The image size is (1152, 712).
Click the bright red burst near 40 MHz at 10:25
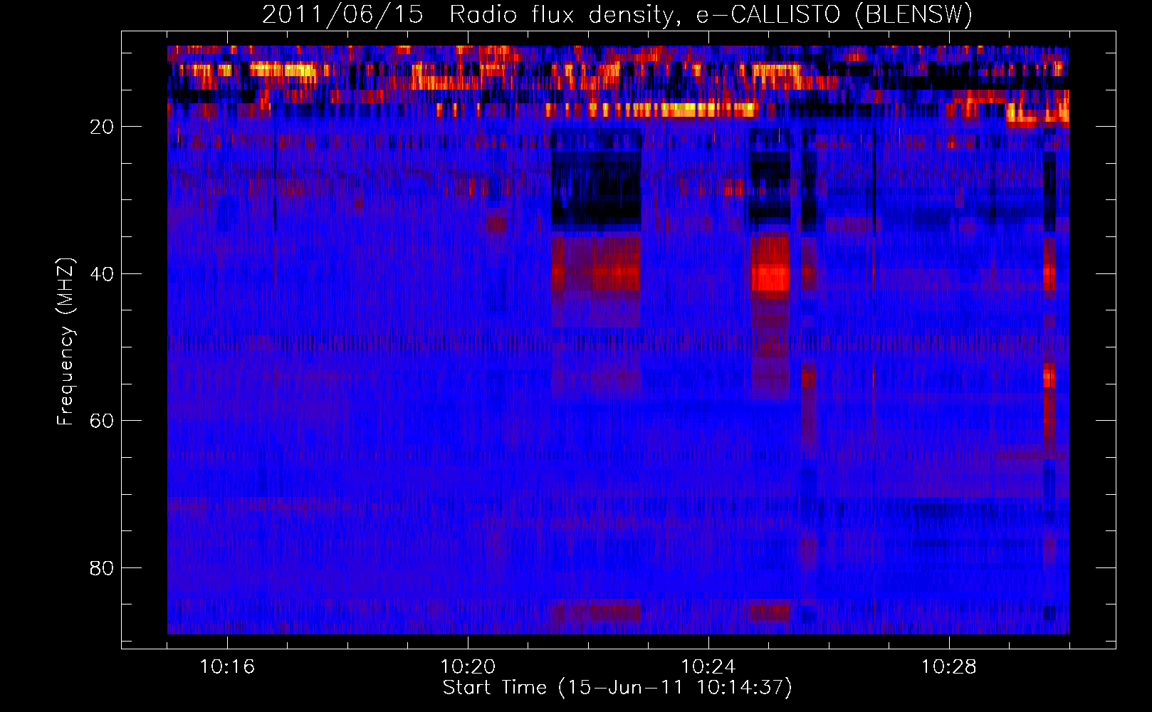(x=771, y=276)
